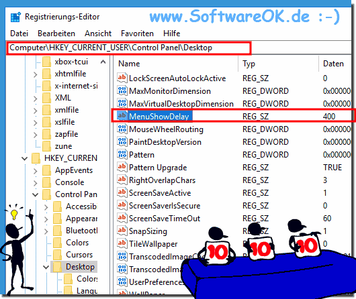Click the zune folder icon
This screenshot has width=356, height=299.
point(46,146)
